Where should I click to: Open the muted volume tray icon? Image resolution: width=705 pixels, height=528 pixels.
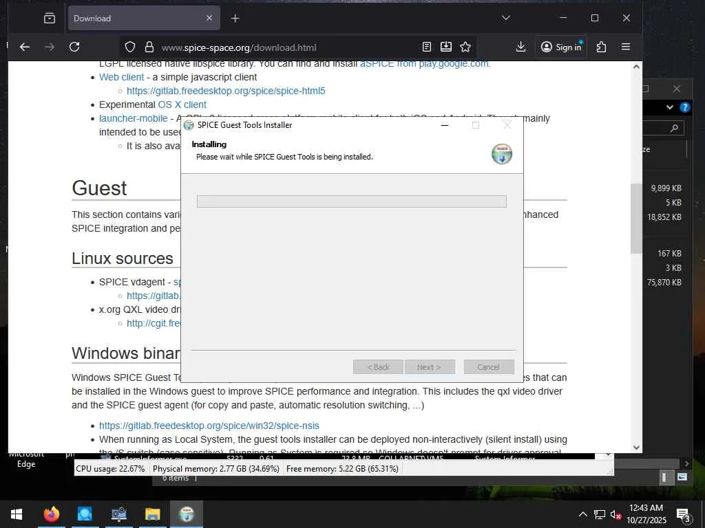click(615, 514)
